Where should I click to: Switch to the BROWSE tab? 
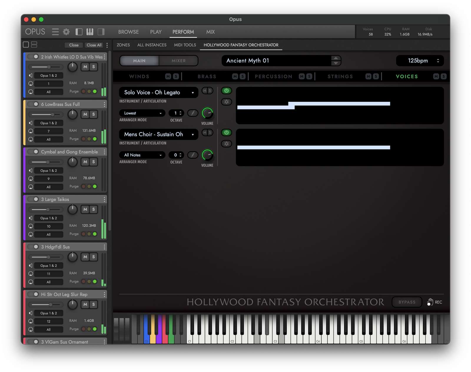tap(128, 32)
